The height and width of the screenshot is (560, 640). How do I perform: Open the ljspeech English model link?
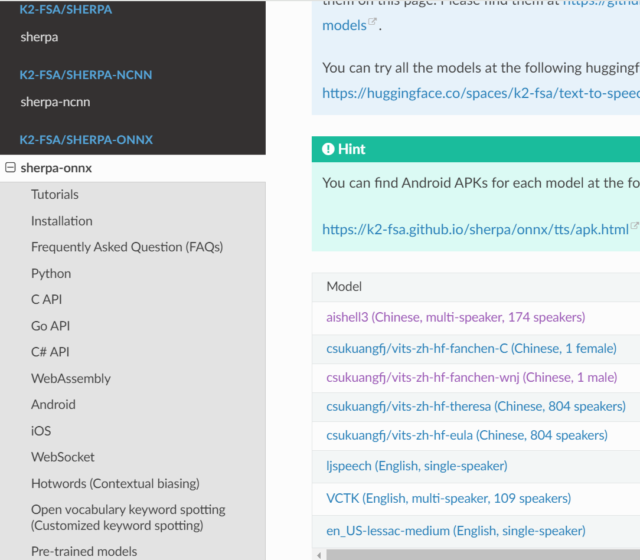(x=416, y=466)
